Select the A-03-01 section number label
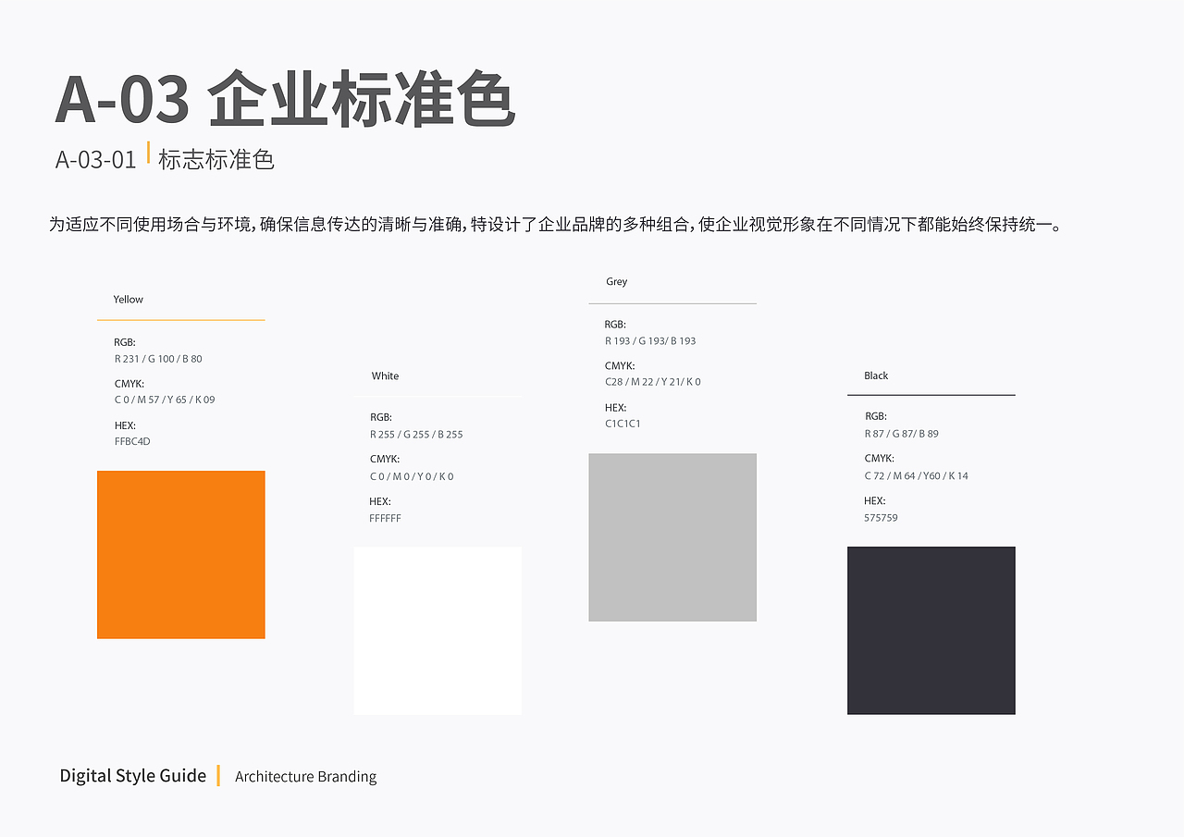Viewport: 1184px width, 837px height. click(95, 158)
